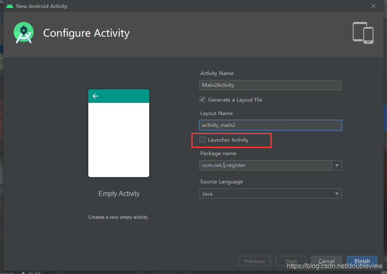The width and height of the screenshot is (387, 274).
Task: Click the New Android Activity title text
Action: tap(41, 6)
